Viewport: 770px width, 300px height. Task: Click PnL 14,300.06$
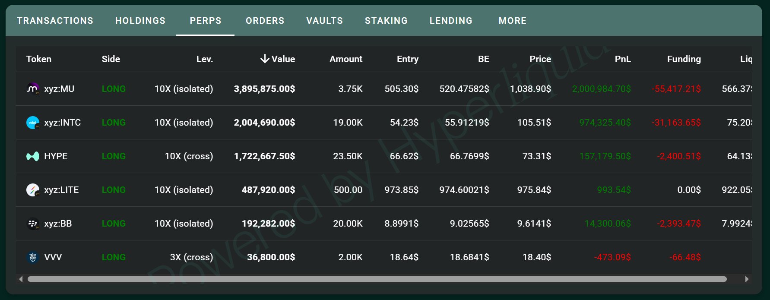tap(608, 224)
